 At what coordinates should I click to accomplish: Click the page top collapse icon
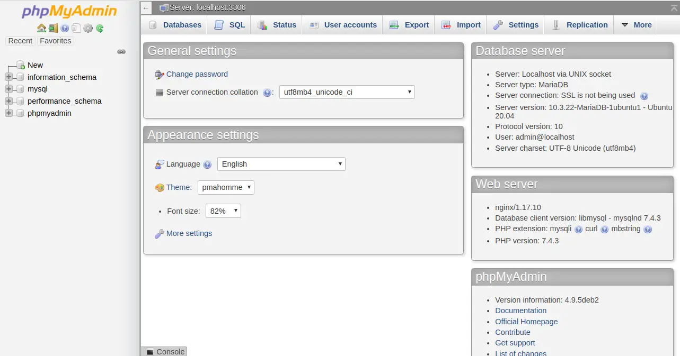[x=675, y=7]
